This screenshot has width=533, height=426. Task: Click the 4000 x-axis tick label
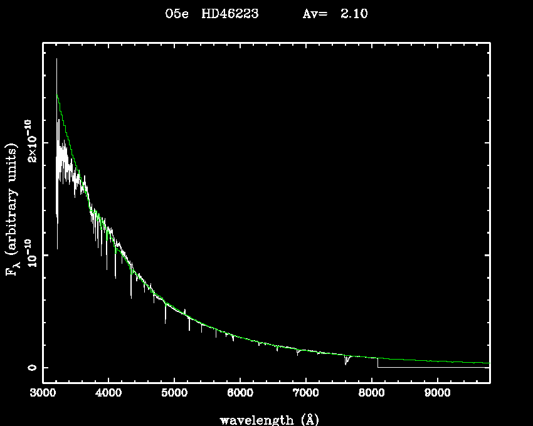(x=108, y=393)
